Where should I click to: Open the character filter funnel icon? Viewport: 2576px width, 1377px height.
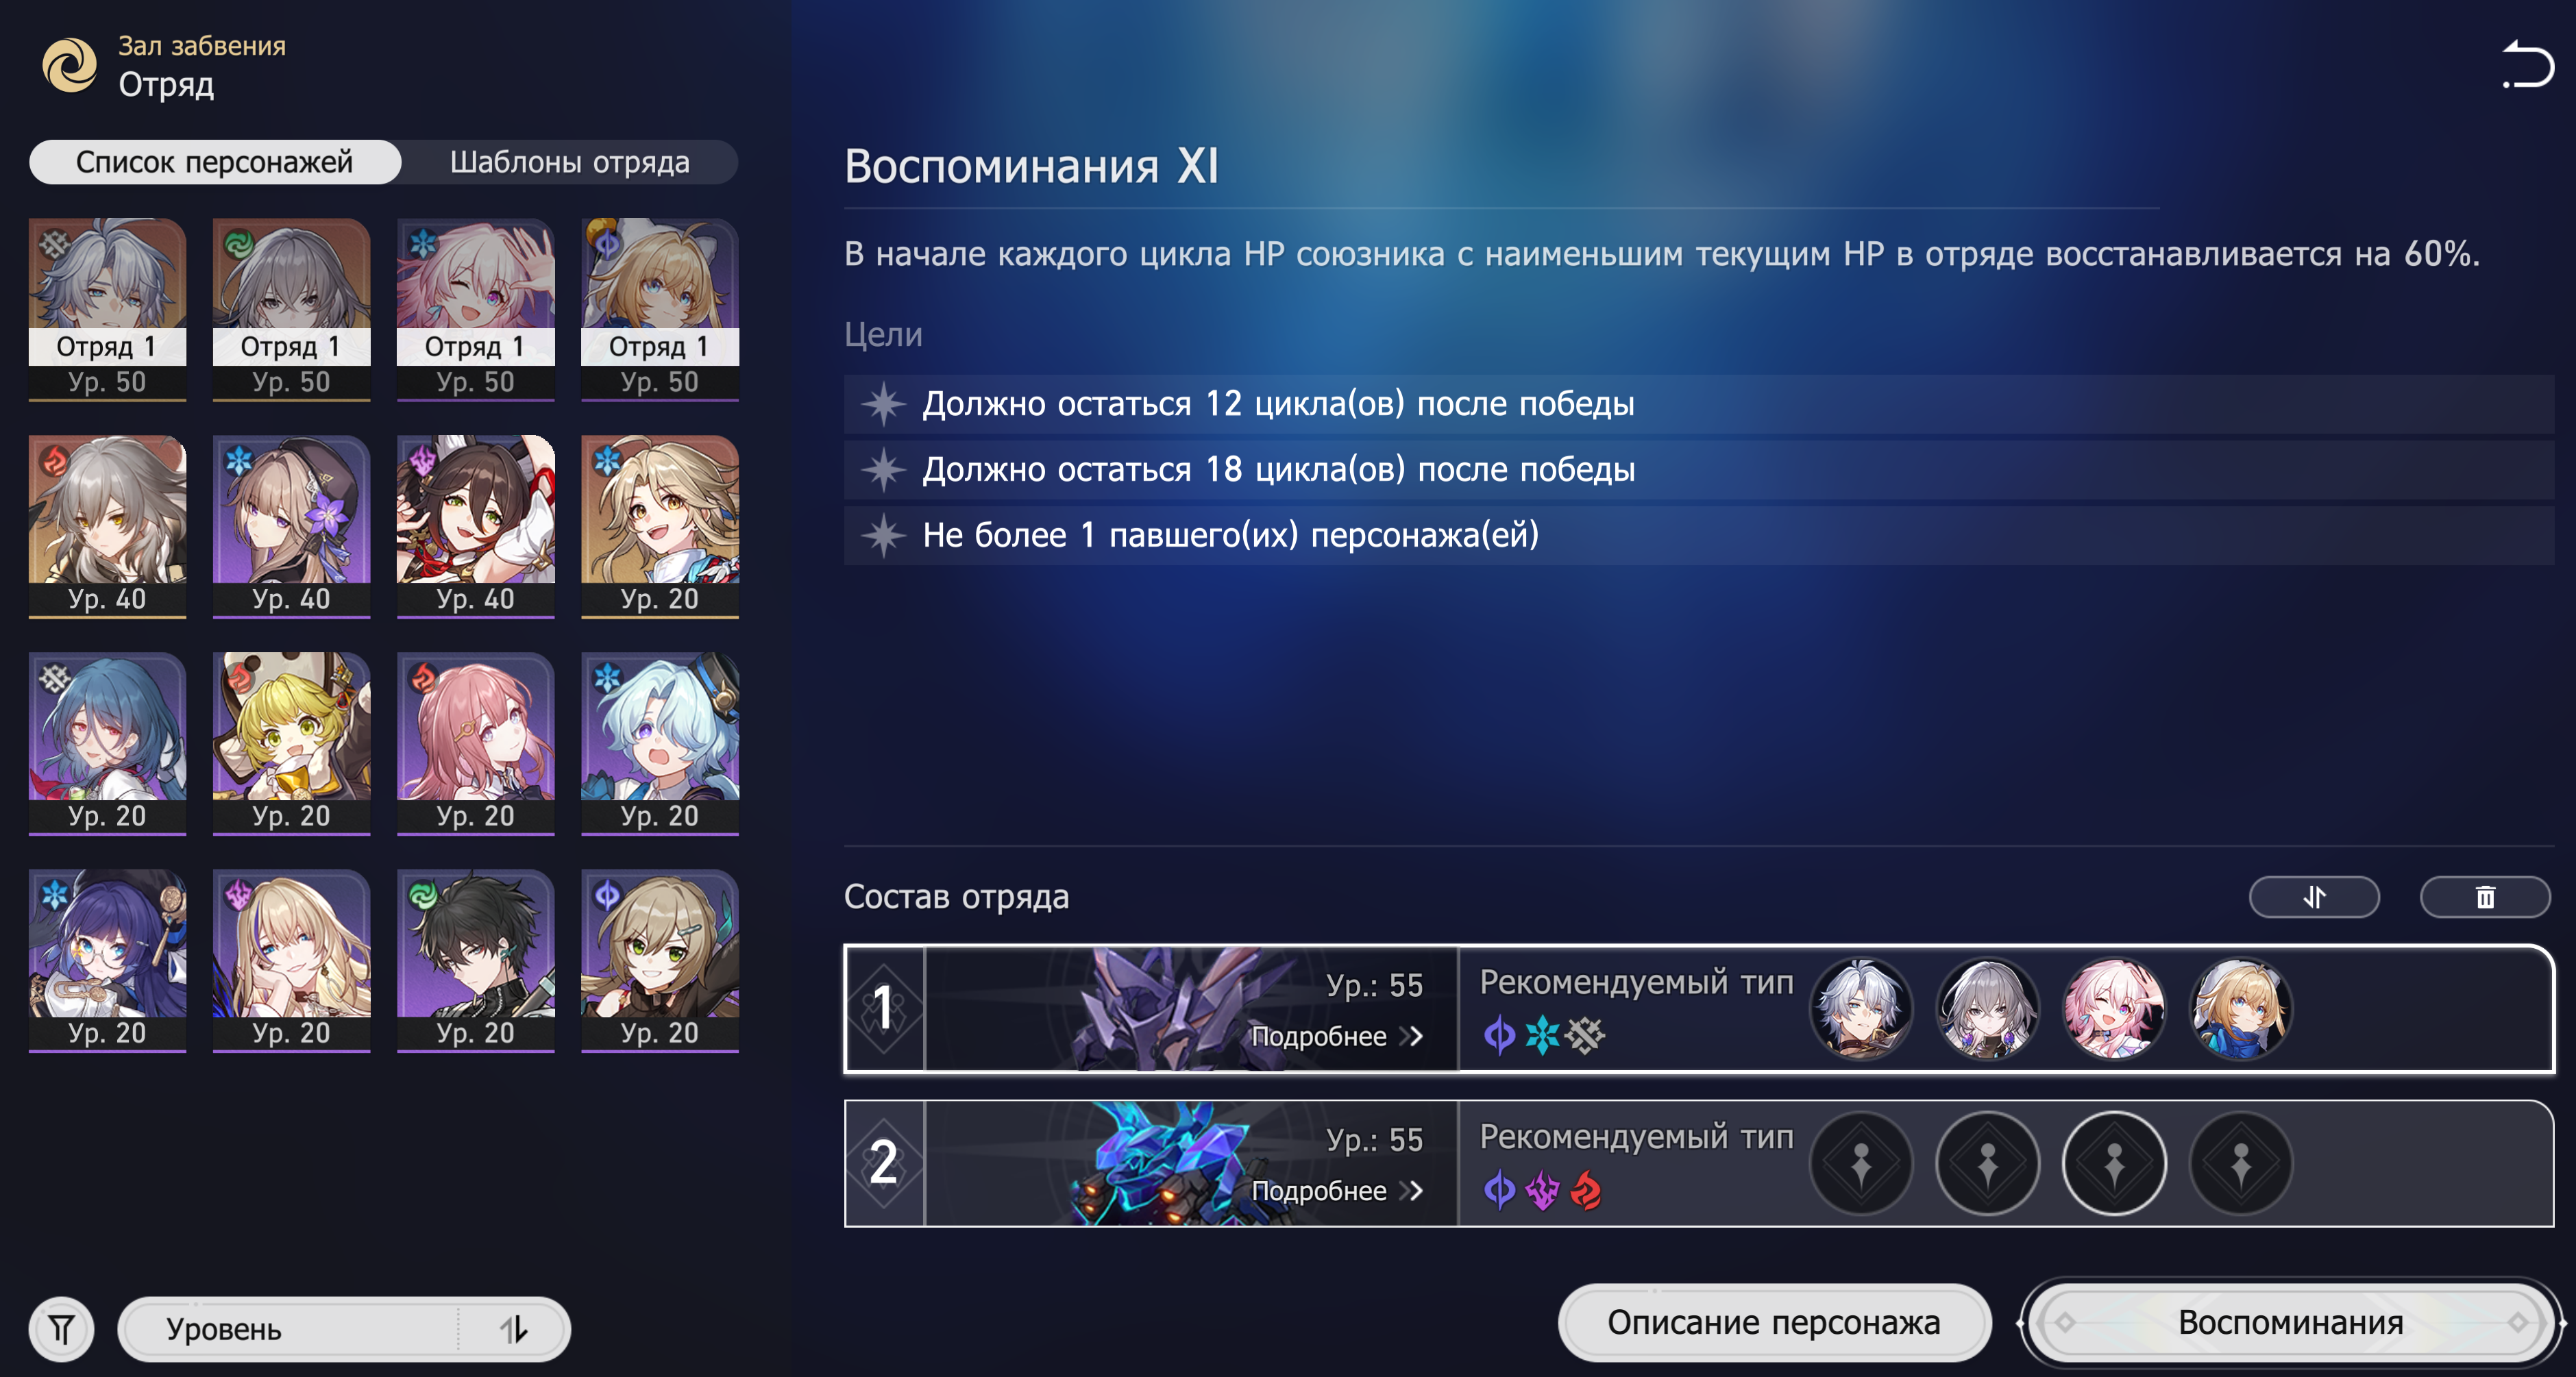tap(62, 1329)
